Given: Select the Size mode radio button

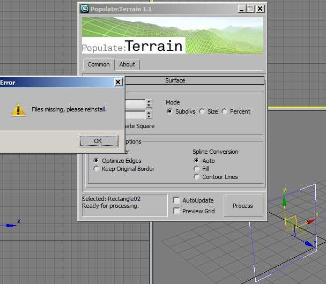Looking at the screenshot, I should pyautogui.click(x=202, y=111).
